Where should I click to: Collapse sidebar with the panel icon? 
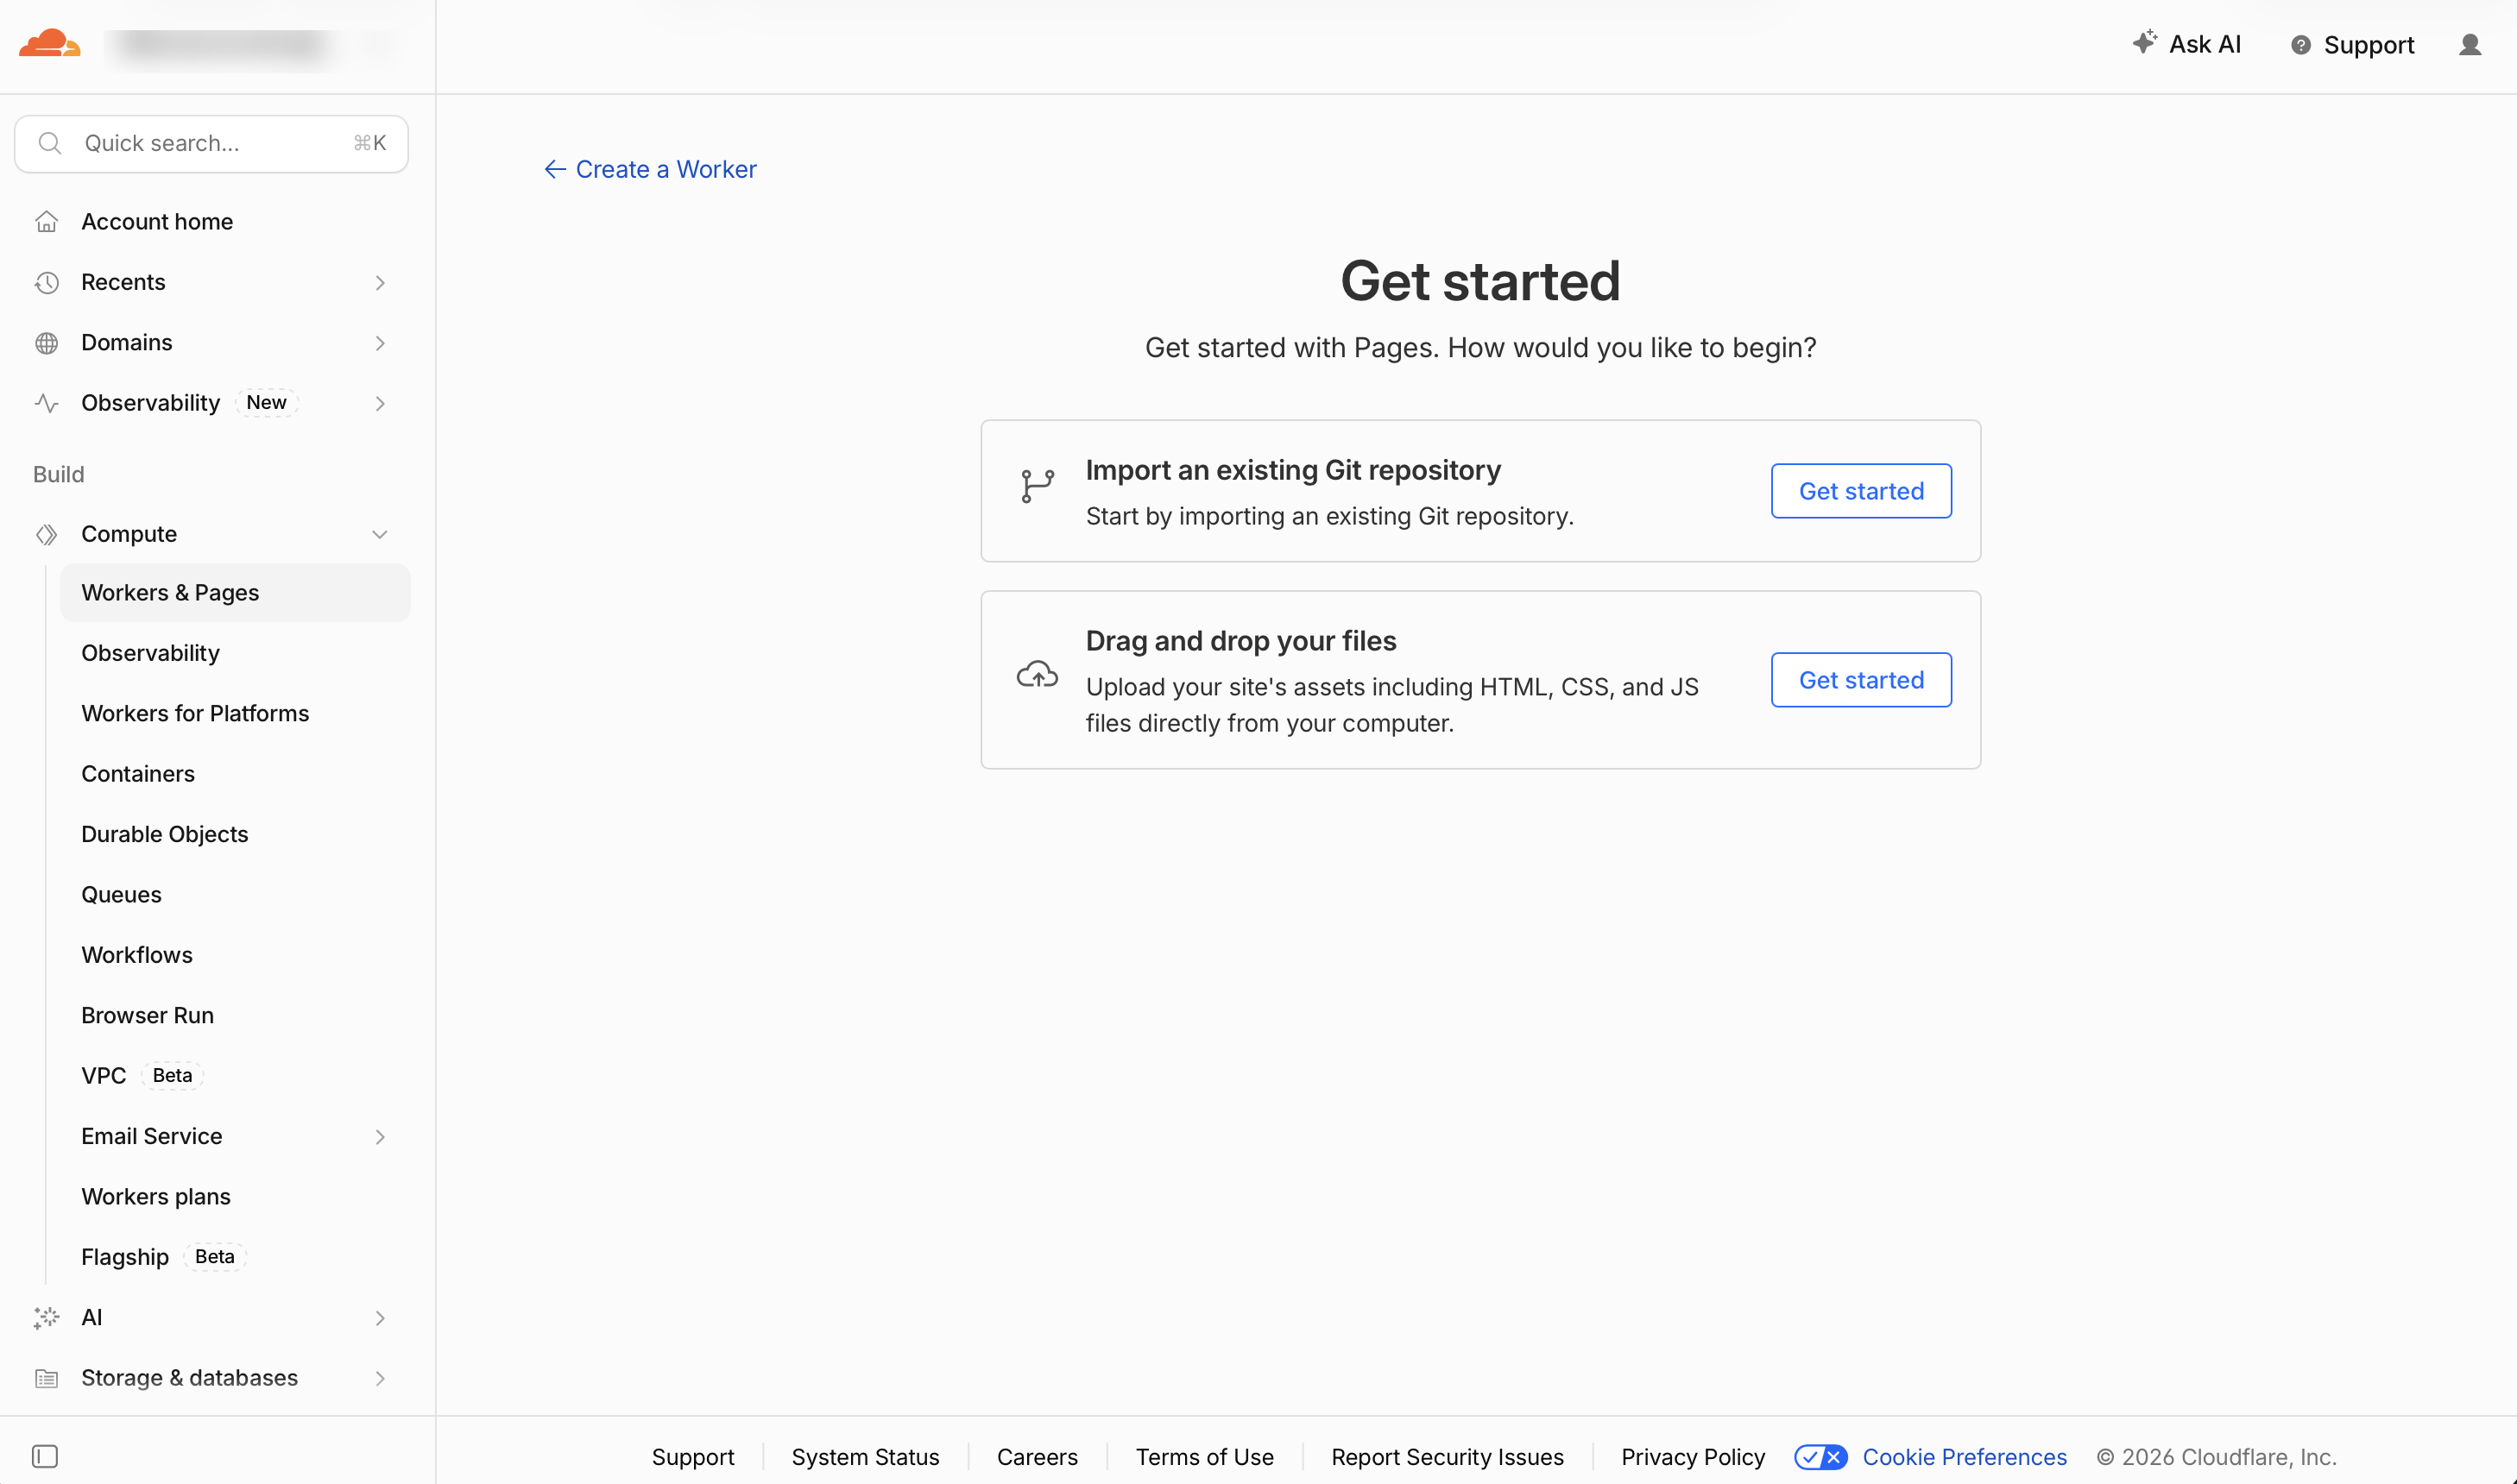point(45,1455)
